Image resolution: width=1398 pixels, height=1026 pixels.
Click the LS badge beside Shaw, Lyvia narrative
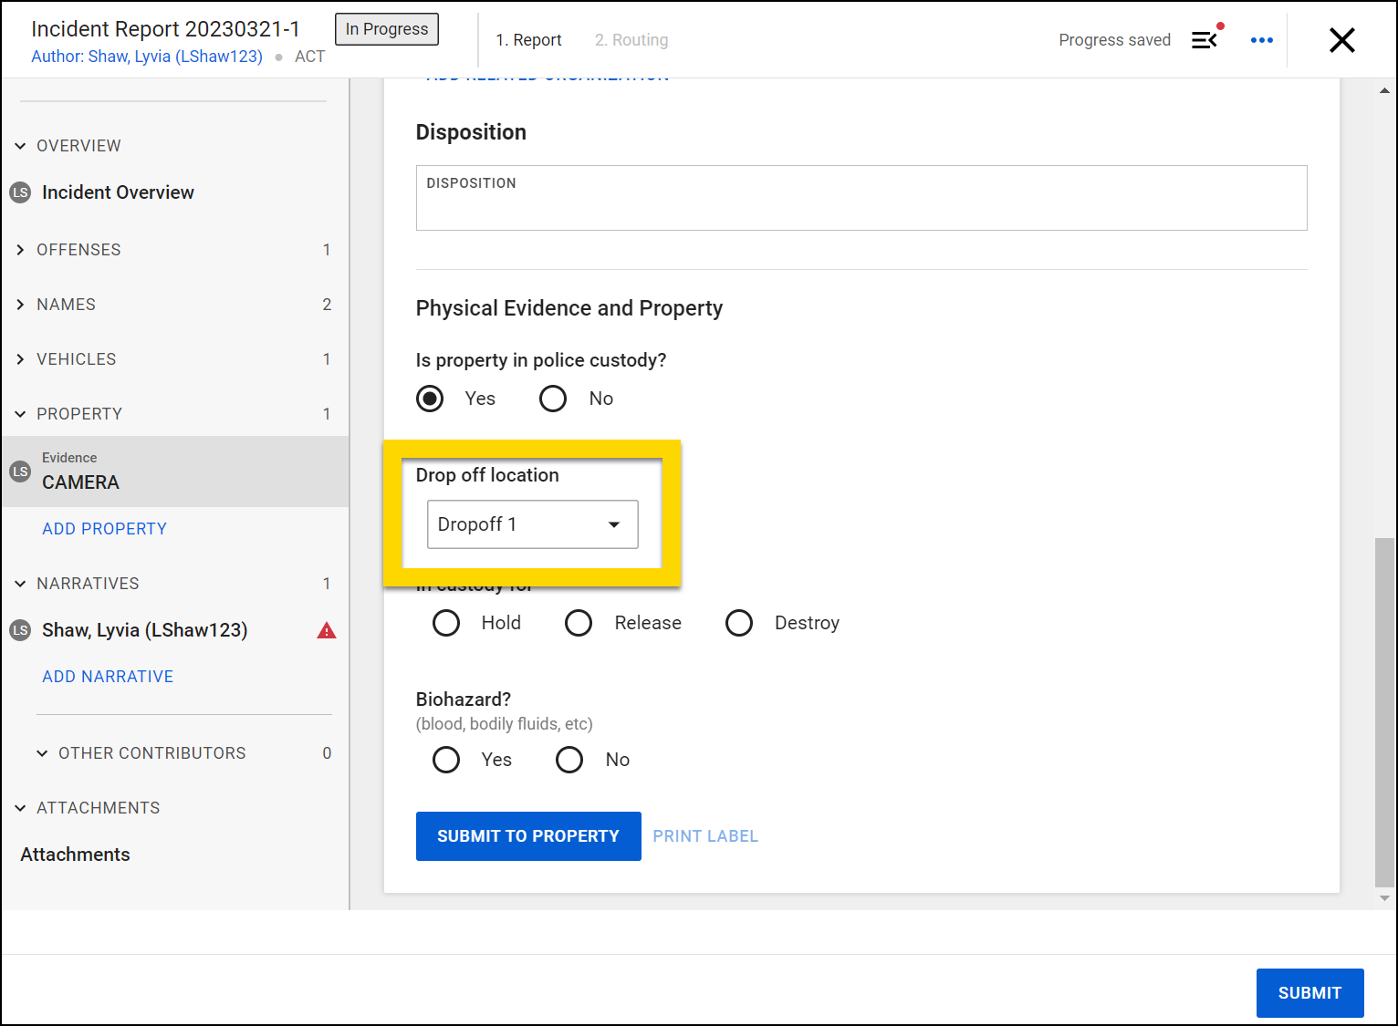click(19, 630)
